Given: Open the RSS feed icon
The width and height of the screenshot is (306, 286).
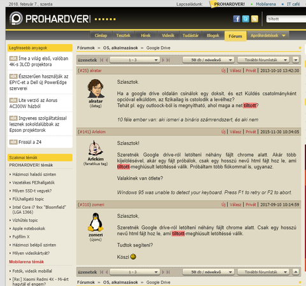Looking at the screenshot, I should pos(254,19).
